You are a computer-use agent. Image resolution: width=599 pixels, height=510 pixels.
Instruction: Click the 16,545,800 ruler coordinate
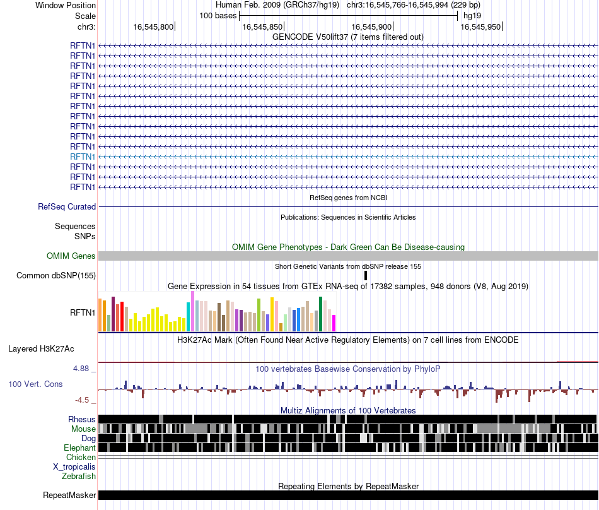153,27
